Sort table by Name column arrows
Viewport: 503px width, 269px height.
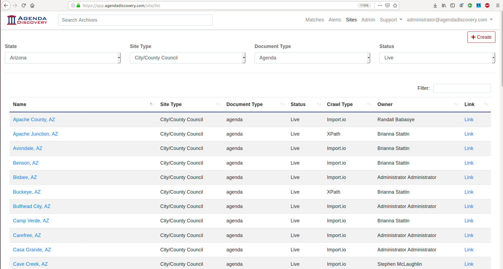click(x=152, y=104)
